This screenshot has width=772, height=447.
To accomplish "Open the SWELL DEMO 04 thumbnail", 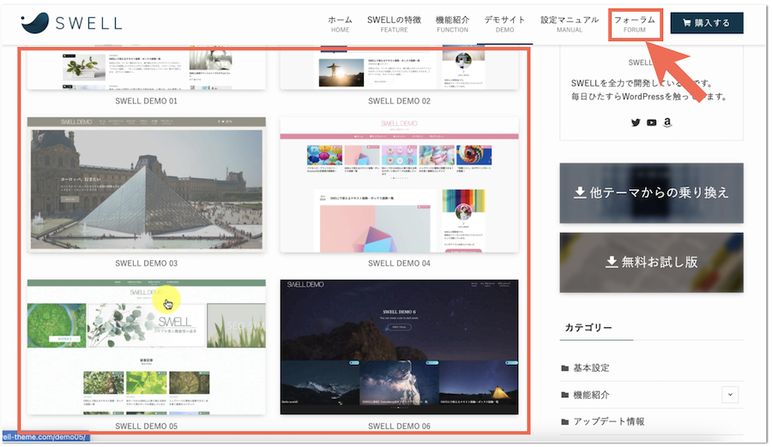I will coord(399,185).
